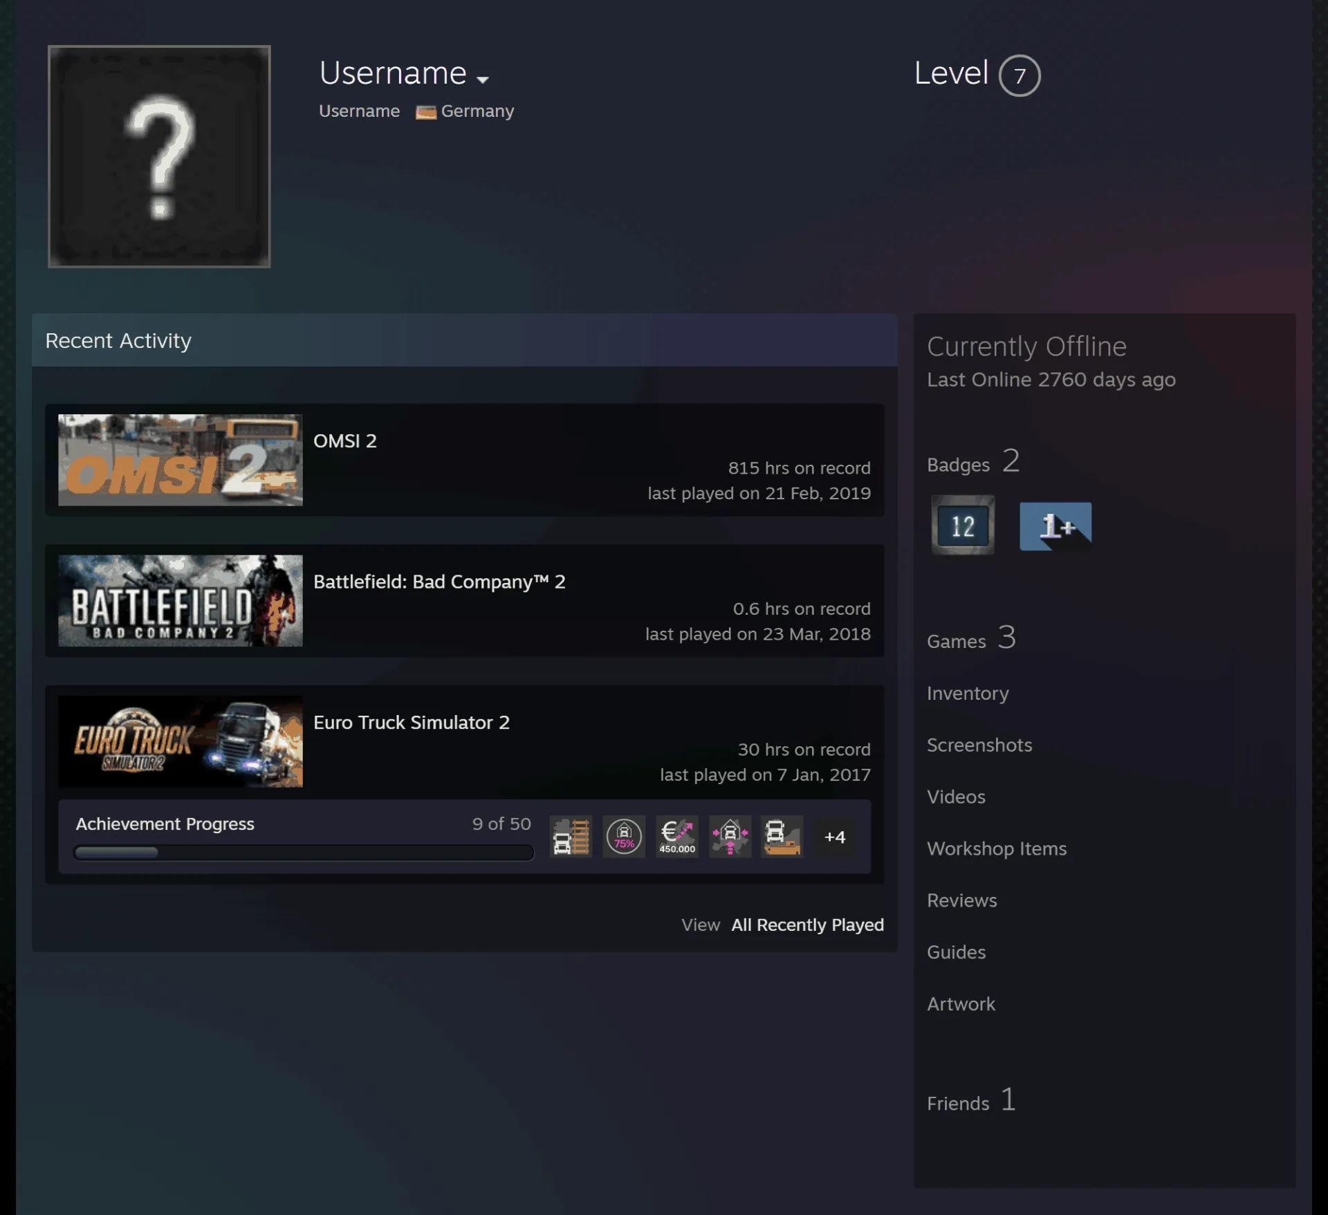Show the +4 more achievements
This screenshot has height=1215, width=1328.
coord(835,837)
